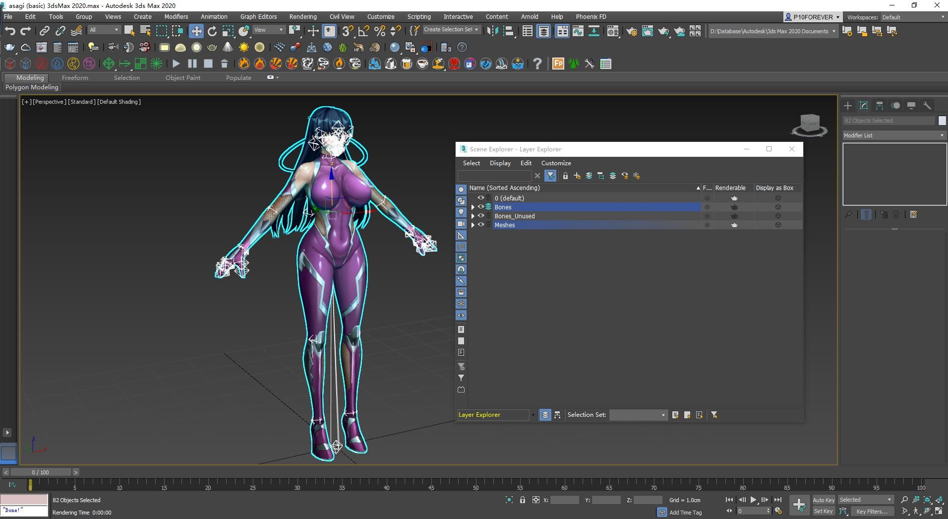948x519 pixels.
Task: Click the X coordinate input field
Action: (565, 500)
